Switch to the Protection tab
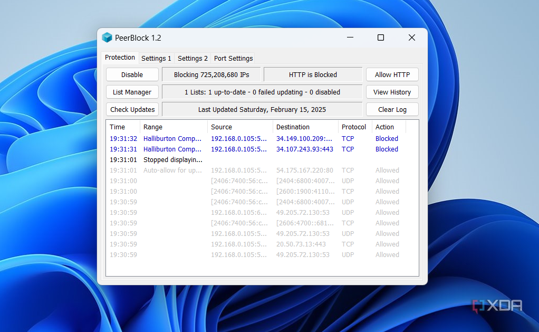Screen dimensions: 539x332 click(x=120, y=58)
